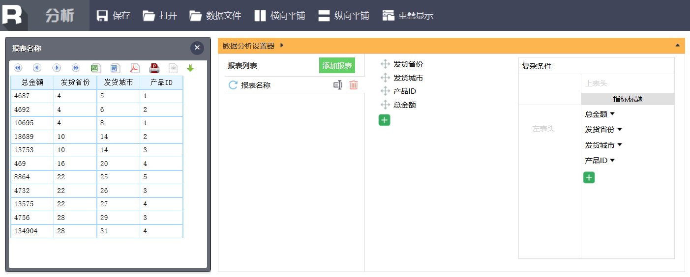Click move handle next to 发货省份 field
The height and width of the screenshot is (277, 690).
point(385,64)
